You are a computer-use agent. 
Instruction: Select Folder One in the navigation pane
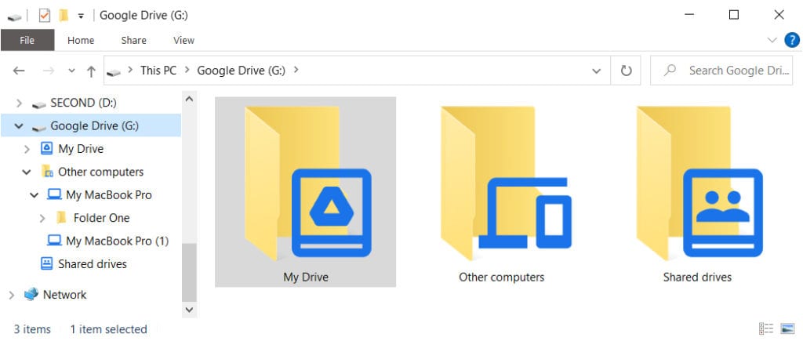(101, 218)
